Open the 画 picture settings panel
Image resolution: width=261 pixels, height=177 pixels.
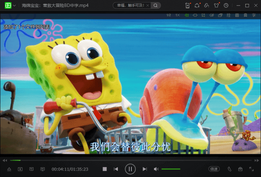(x=237, y=15)
